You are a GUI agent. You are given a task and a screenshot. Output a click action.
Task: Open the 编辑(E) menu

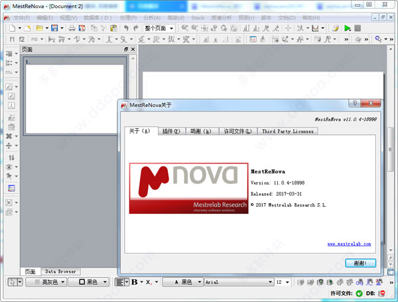(x=44, y=18)
